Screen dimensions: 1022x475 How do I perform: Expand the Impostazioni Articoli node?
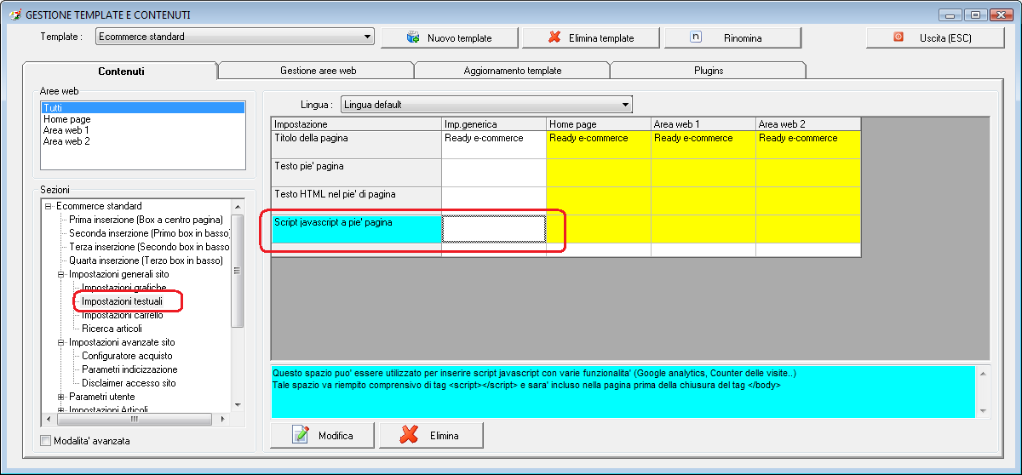click(61, 410)
